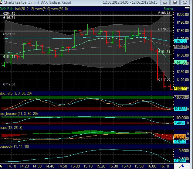Click the 15:30 time axis label
The width and height of the screenshot is (193, 169).
pos(113,166)
